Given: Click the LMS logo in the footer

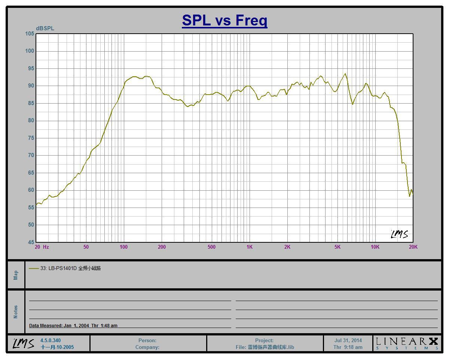Looking at the screenshot, I should (x=24, y=343).
